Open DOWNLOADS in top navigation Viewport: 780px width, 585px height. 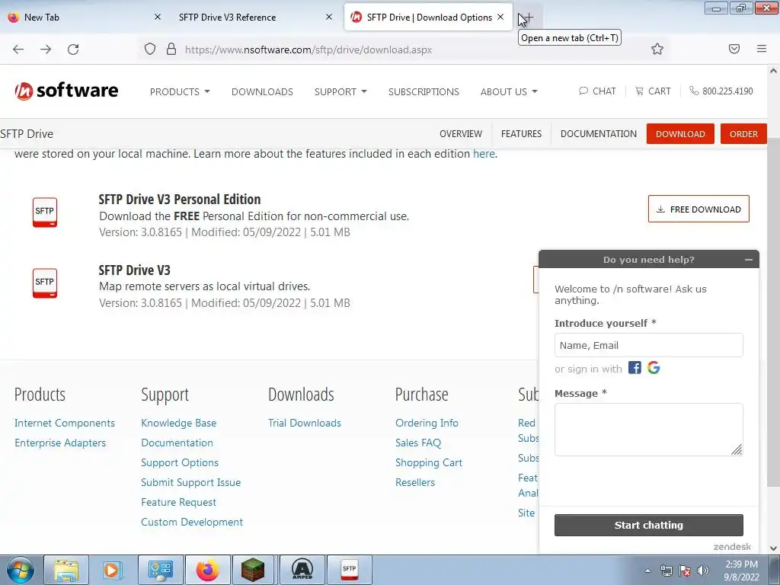coord(262,91)
